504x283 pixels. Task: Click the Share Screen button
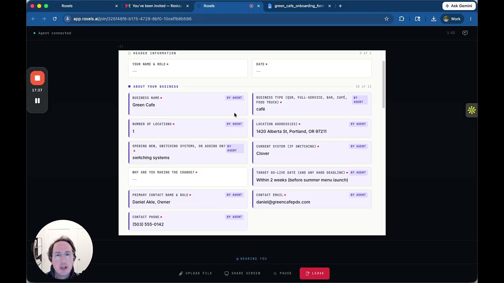pyautogui.click(x=243, y=273)
